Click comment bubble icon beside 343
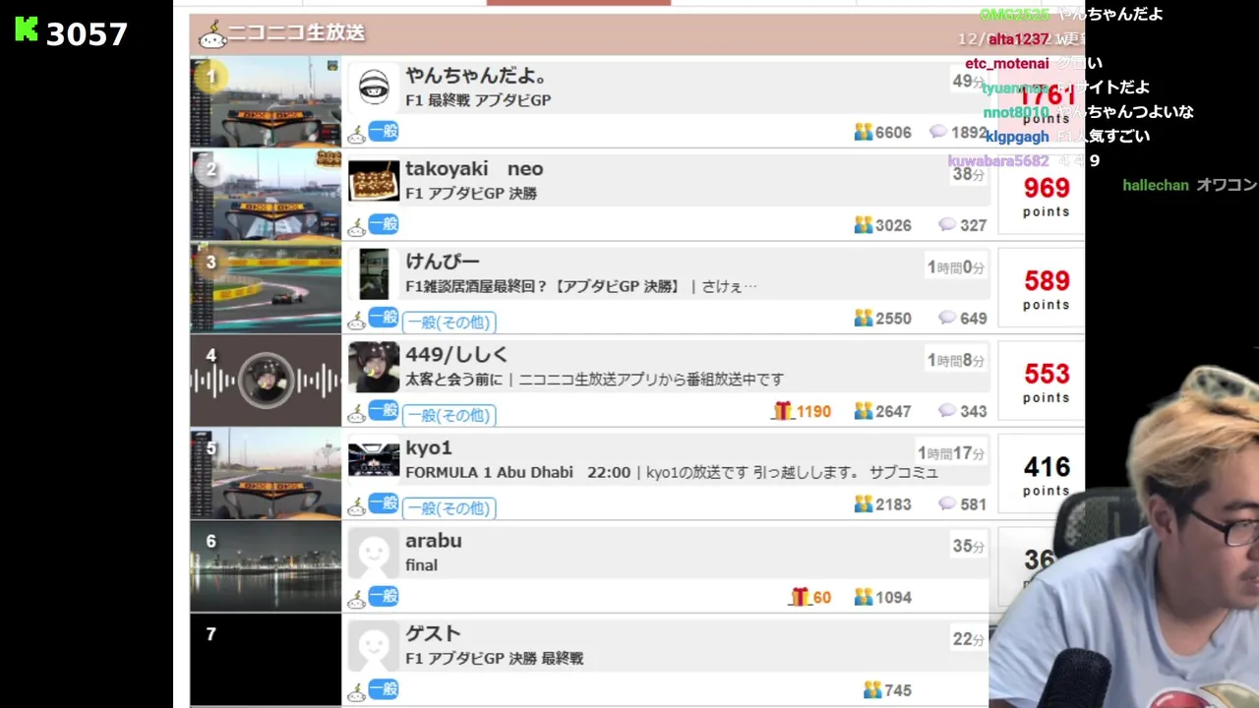 pyautogui.click(x=947, y=411)
